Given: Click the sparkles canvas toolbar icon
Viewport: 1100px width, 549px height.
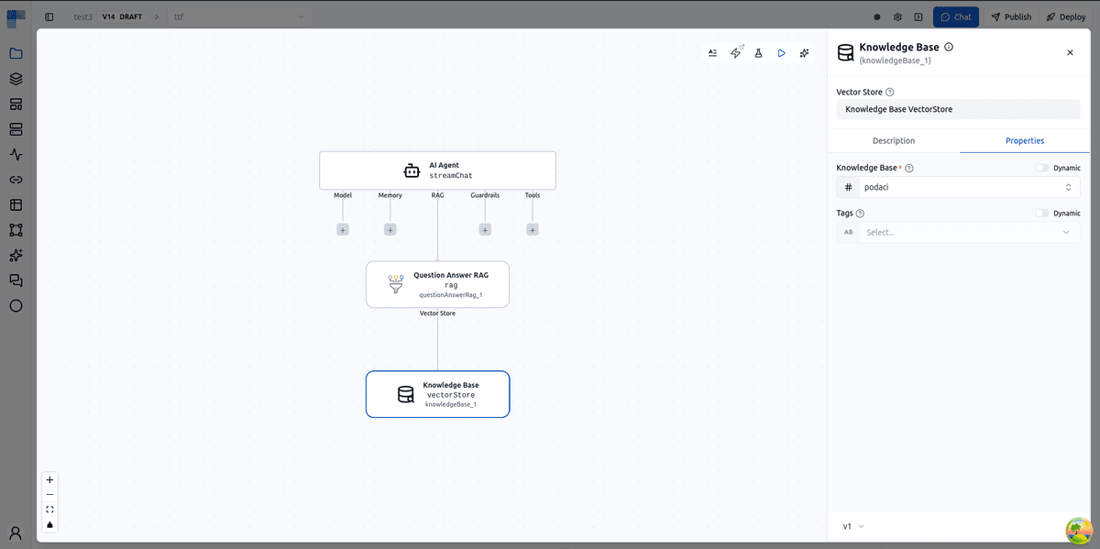Looking at the screenshot, I should 805,53.
